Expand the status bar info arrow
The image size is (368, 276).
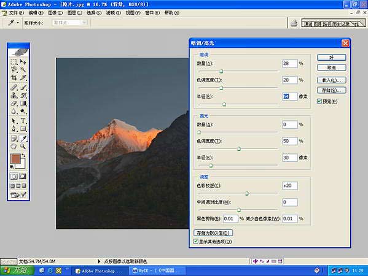[x=99, y=261]
